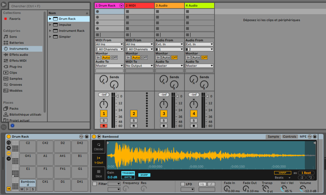
Task: Select Favoris red collection
Action: [x=15, y=19]
